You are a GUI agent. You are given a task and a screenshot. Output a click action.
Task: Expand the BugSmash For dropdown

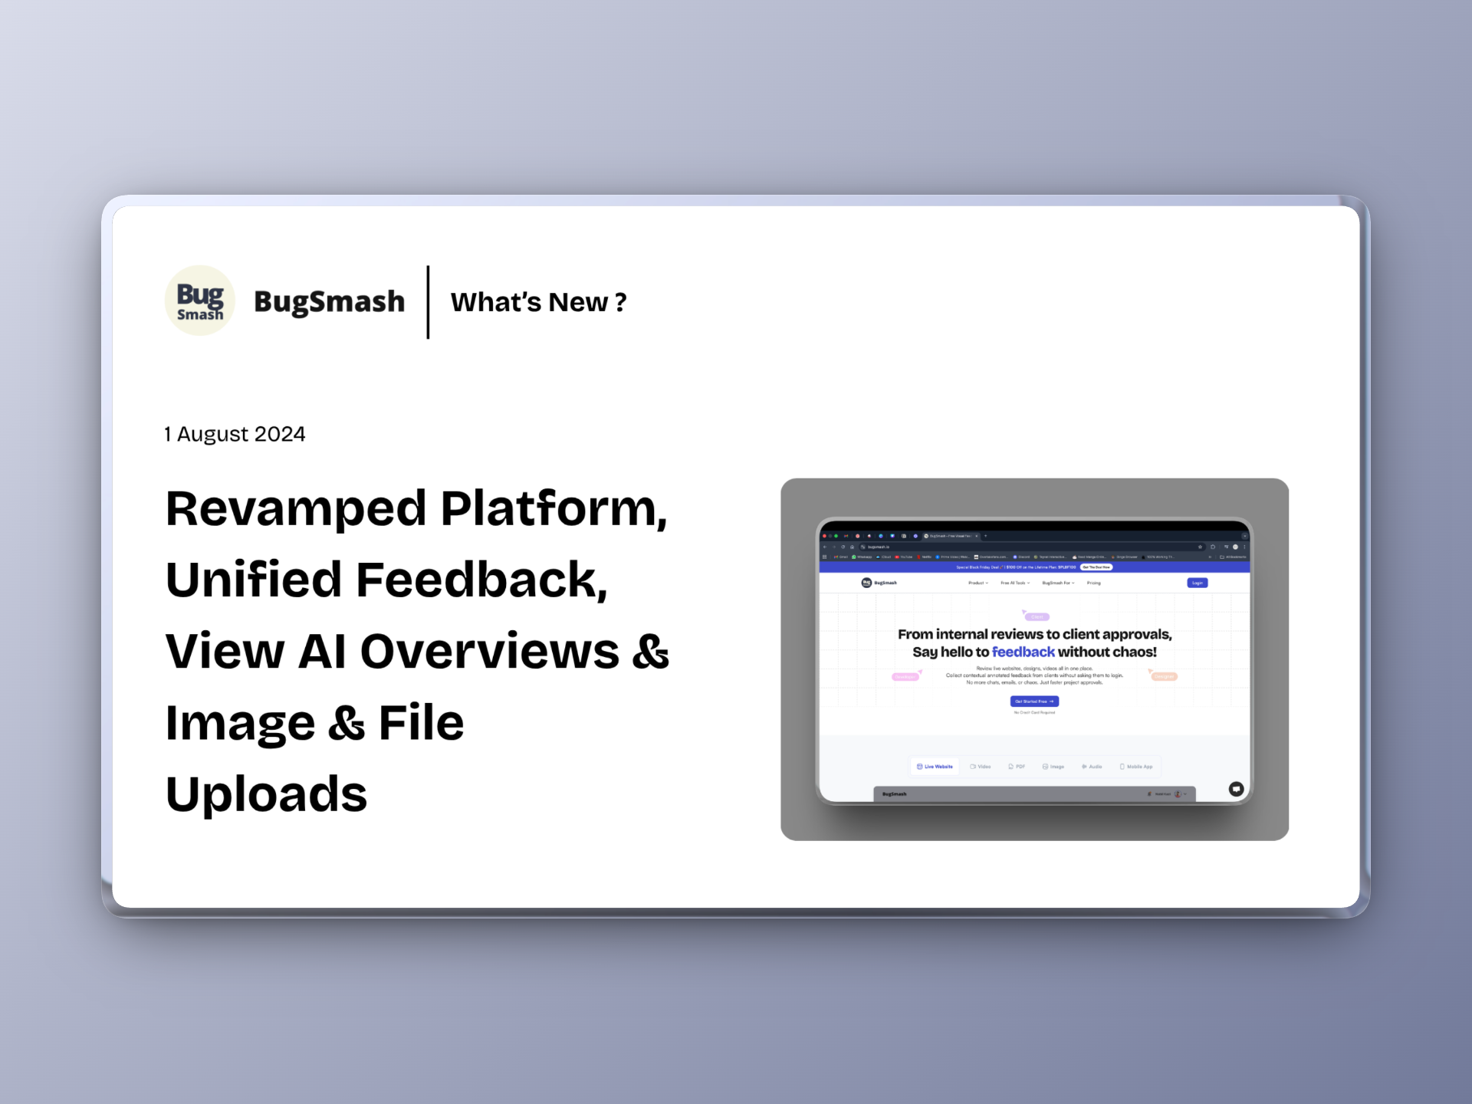(x=1058, y=583)
